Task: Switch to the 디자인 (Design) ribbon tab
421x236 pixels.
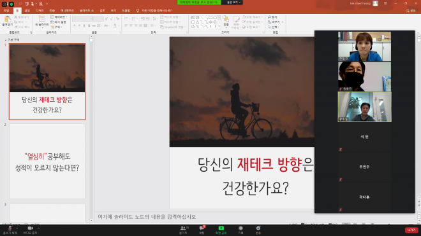Action: (40, 10)
